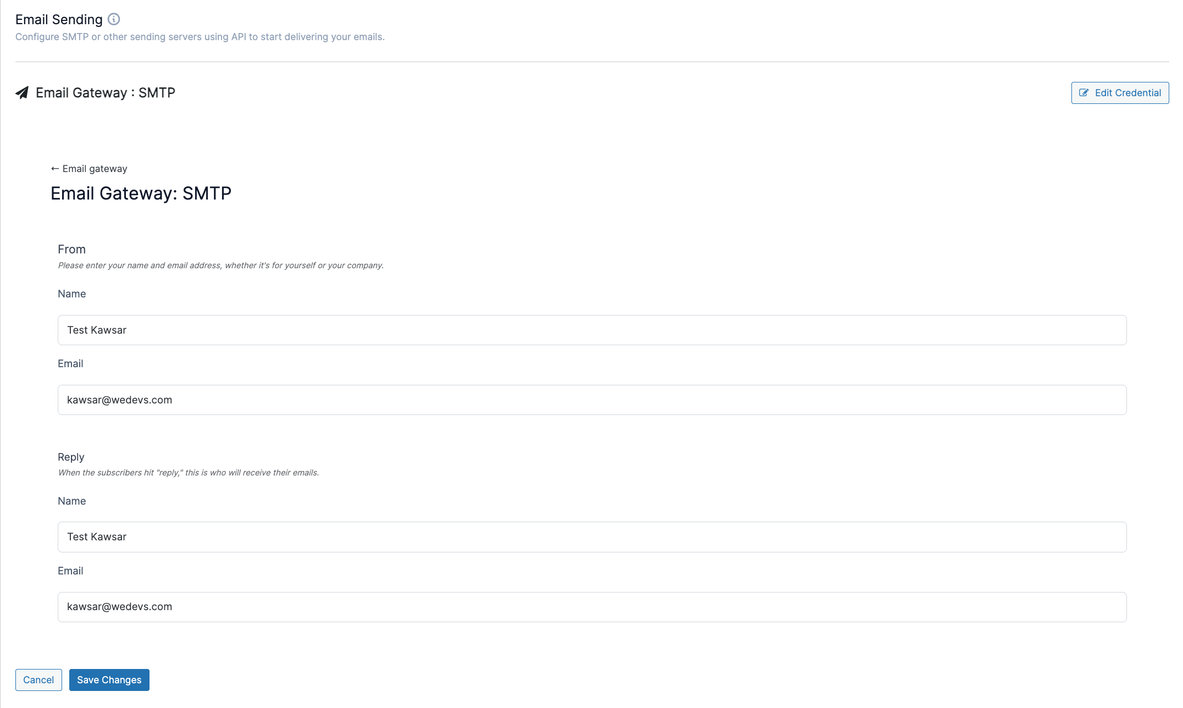
Task: Click the 'Configure SMTP' description text
Action: [x=200, y=37]
